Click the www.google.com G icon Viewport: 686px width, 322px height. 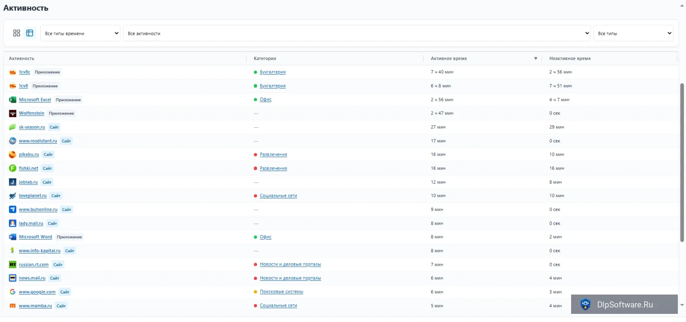(x=12, y=292)
